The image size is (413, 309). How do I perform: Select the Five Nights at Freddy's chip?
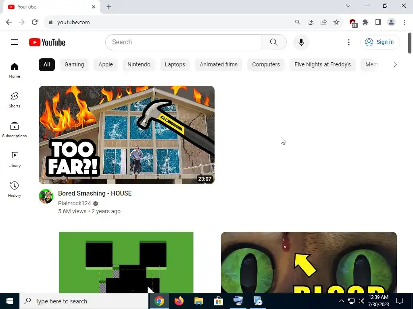(323, 65)
